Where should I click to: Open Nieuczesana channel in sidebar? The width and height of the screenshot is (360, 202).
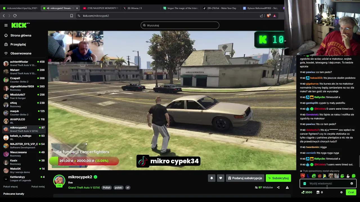pos(24,154)
